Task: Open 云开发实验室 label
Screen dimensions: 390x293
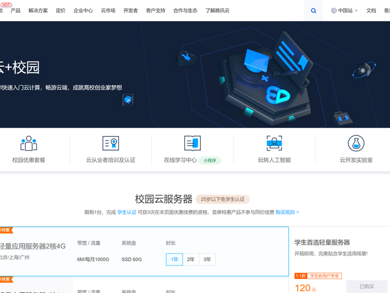Action: 356,160
